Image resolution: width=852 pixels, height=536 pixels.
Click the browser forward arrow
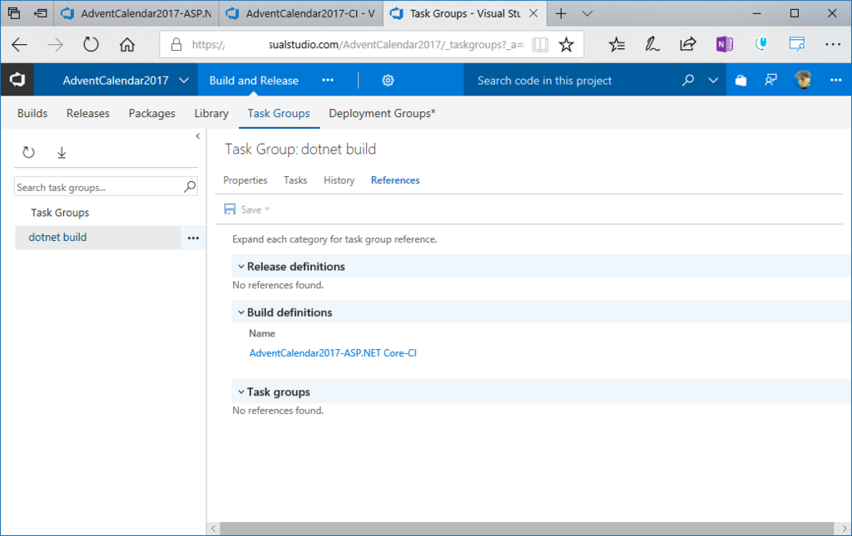coord(55,45)
